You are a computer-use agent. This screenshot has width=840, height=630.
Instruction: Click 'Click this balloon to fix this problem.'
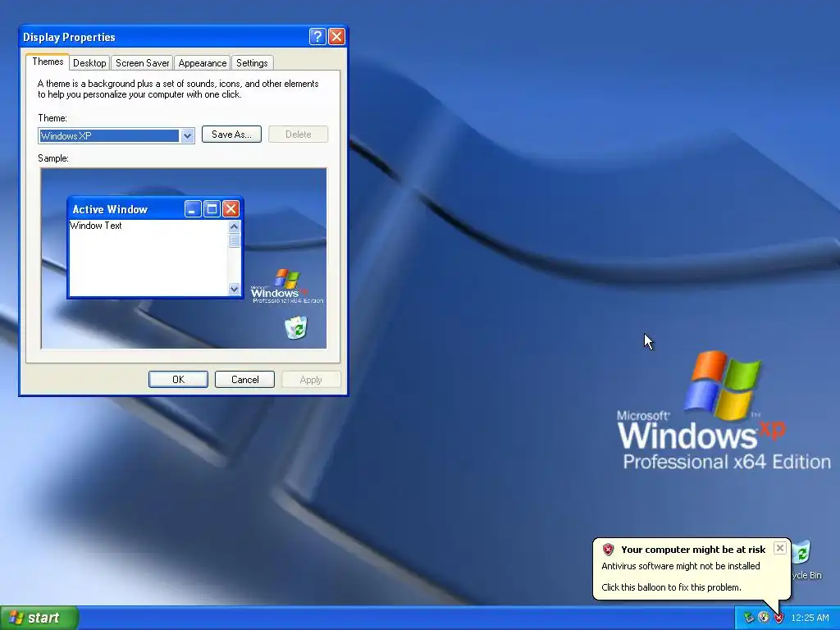point(671,587)
